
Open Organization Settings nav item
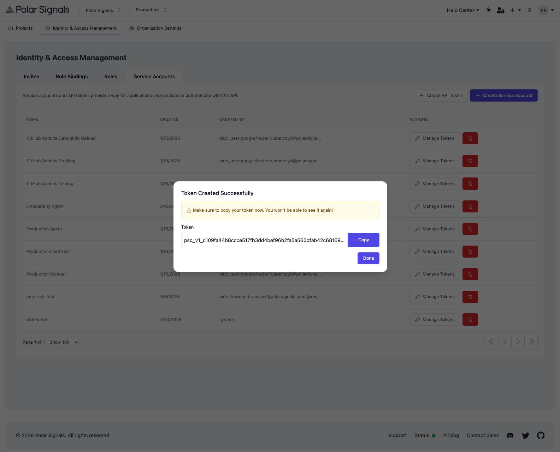155,28
